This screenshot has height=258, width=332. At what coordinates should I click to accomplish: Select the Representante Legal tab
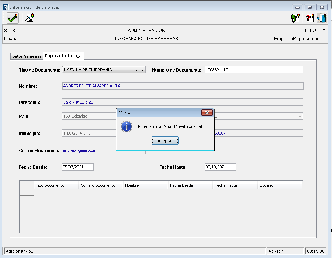64,56
